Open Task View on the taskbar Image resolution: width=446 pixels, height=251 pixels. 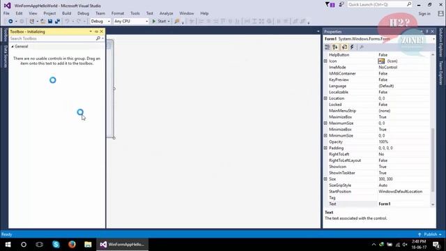pyautogui.click(x=40, y=244)
